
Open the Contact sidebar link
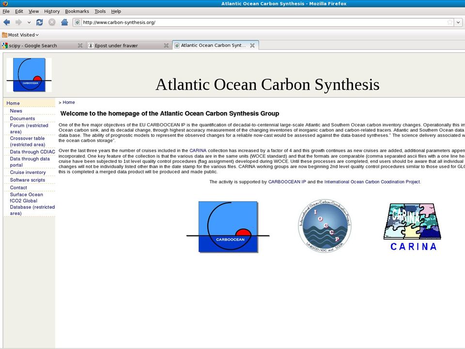click(18, 188)
